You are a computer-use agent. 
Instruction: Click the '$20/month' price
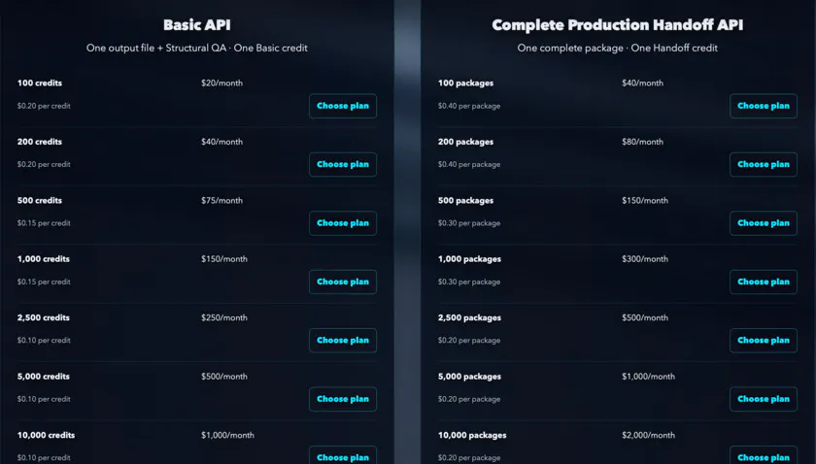click(x=221, y=83)
